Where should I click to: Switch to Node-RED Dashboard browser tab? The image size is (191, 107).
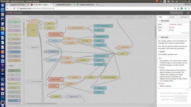point(64,5)
